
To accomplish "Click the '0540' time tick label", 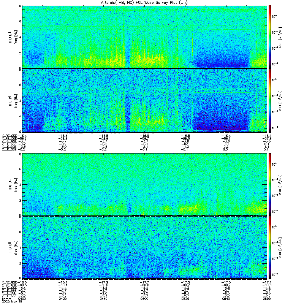I will [226, 299].
